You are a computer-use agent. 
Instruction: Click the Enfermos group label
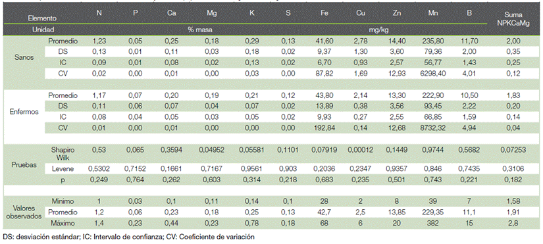[24, 111]
